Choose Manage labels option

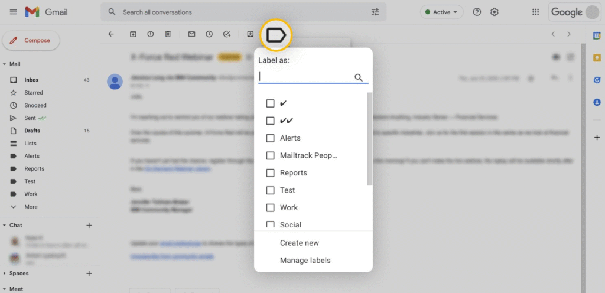pyautogui.click(x=305, y=261)
